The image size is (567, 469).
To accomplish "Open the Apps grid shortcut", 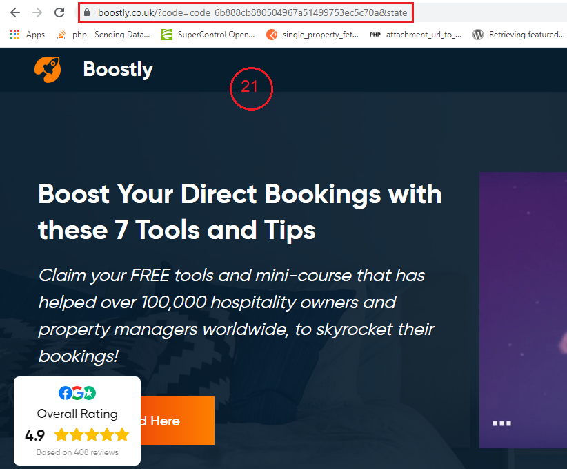I will (14, 35).
